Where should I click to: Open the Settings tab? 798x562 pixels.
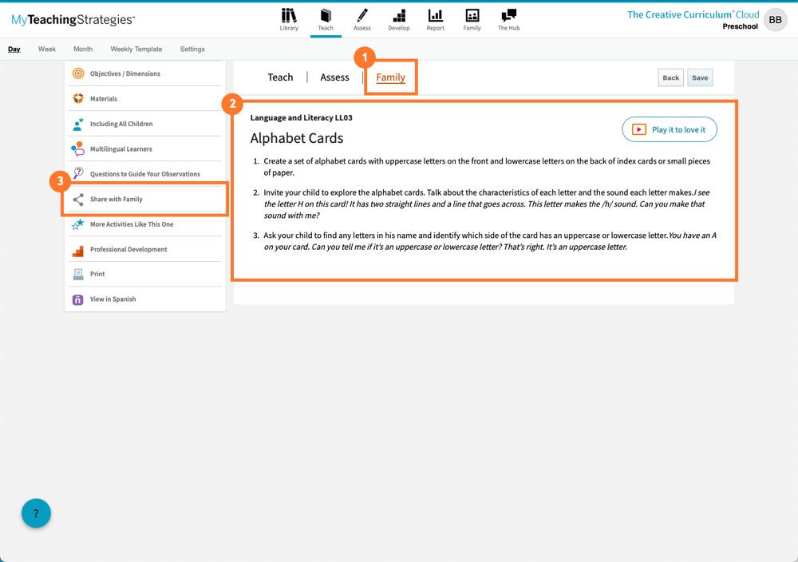[x=192, y=49]
